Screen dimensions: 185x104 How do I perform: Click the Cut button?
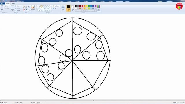7,6
